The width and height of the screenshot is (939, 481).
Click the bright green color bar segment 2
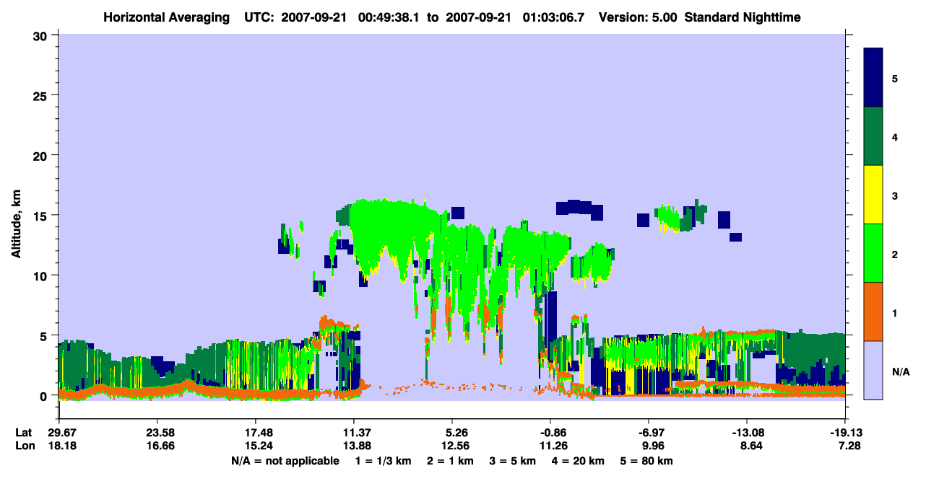873,253
